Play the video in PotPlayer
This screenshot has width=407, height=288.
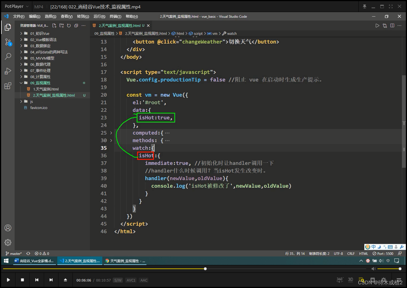[x=8, y=280]
